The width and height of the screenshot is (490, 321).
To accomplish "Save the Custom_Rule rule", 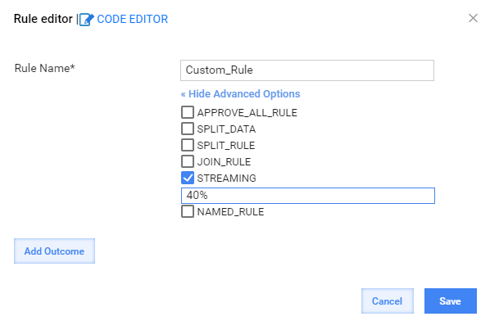I will 451,301.
